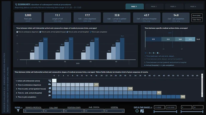
Task: Click the 15.1 segment in stacked bar
Action: [168, 39]
